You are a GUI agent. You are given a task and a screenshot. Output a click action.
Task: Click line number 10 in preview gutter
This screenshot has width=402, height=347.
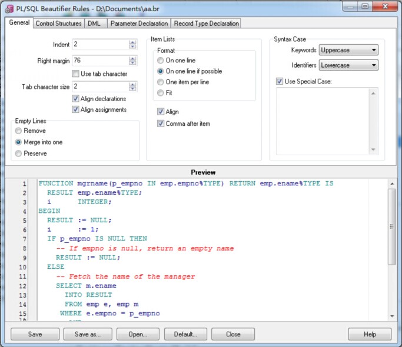tap(22, 267)
